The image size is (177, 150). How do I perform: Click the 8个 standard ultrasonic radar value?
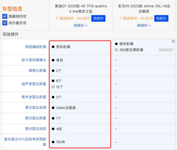tap(59, 81)
